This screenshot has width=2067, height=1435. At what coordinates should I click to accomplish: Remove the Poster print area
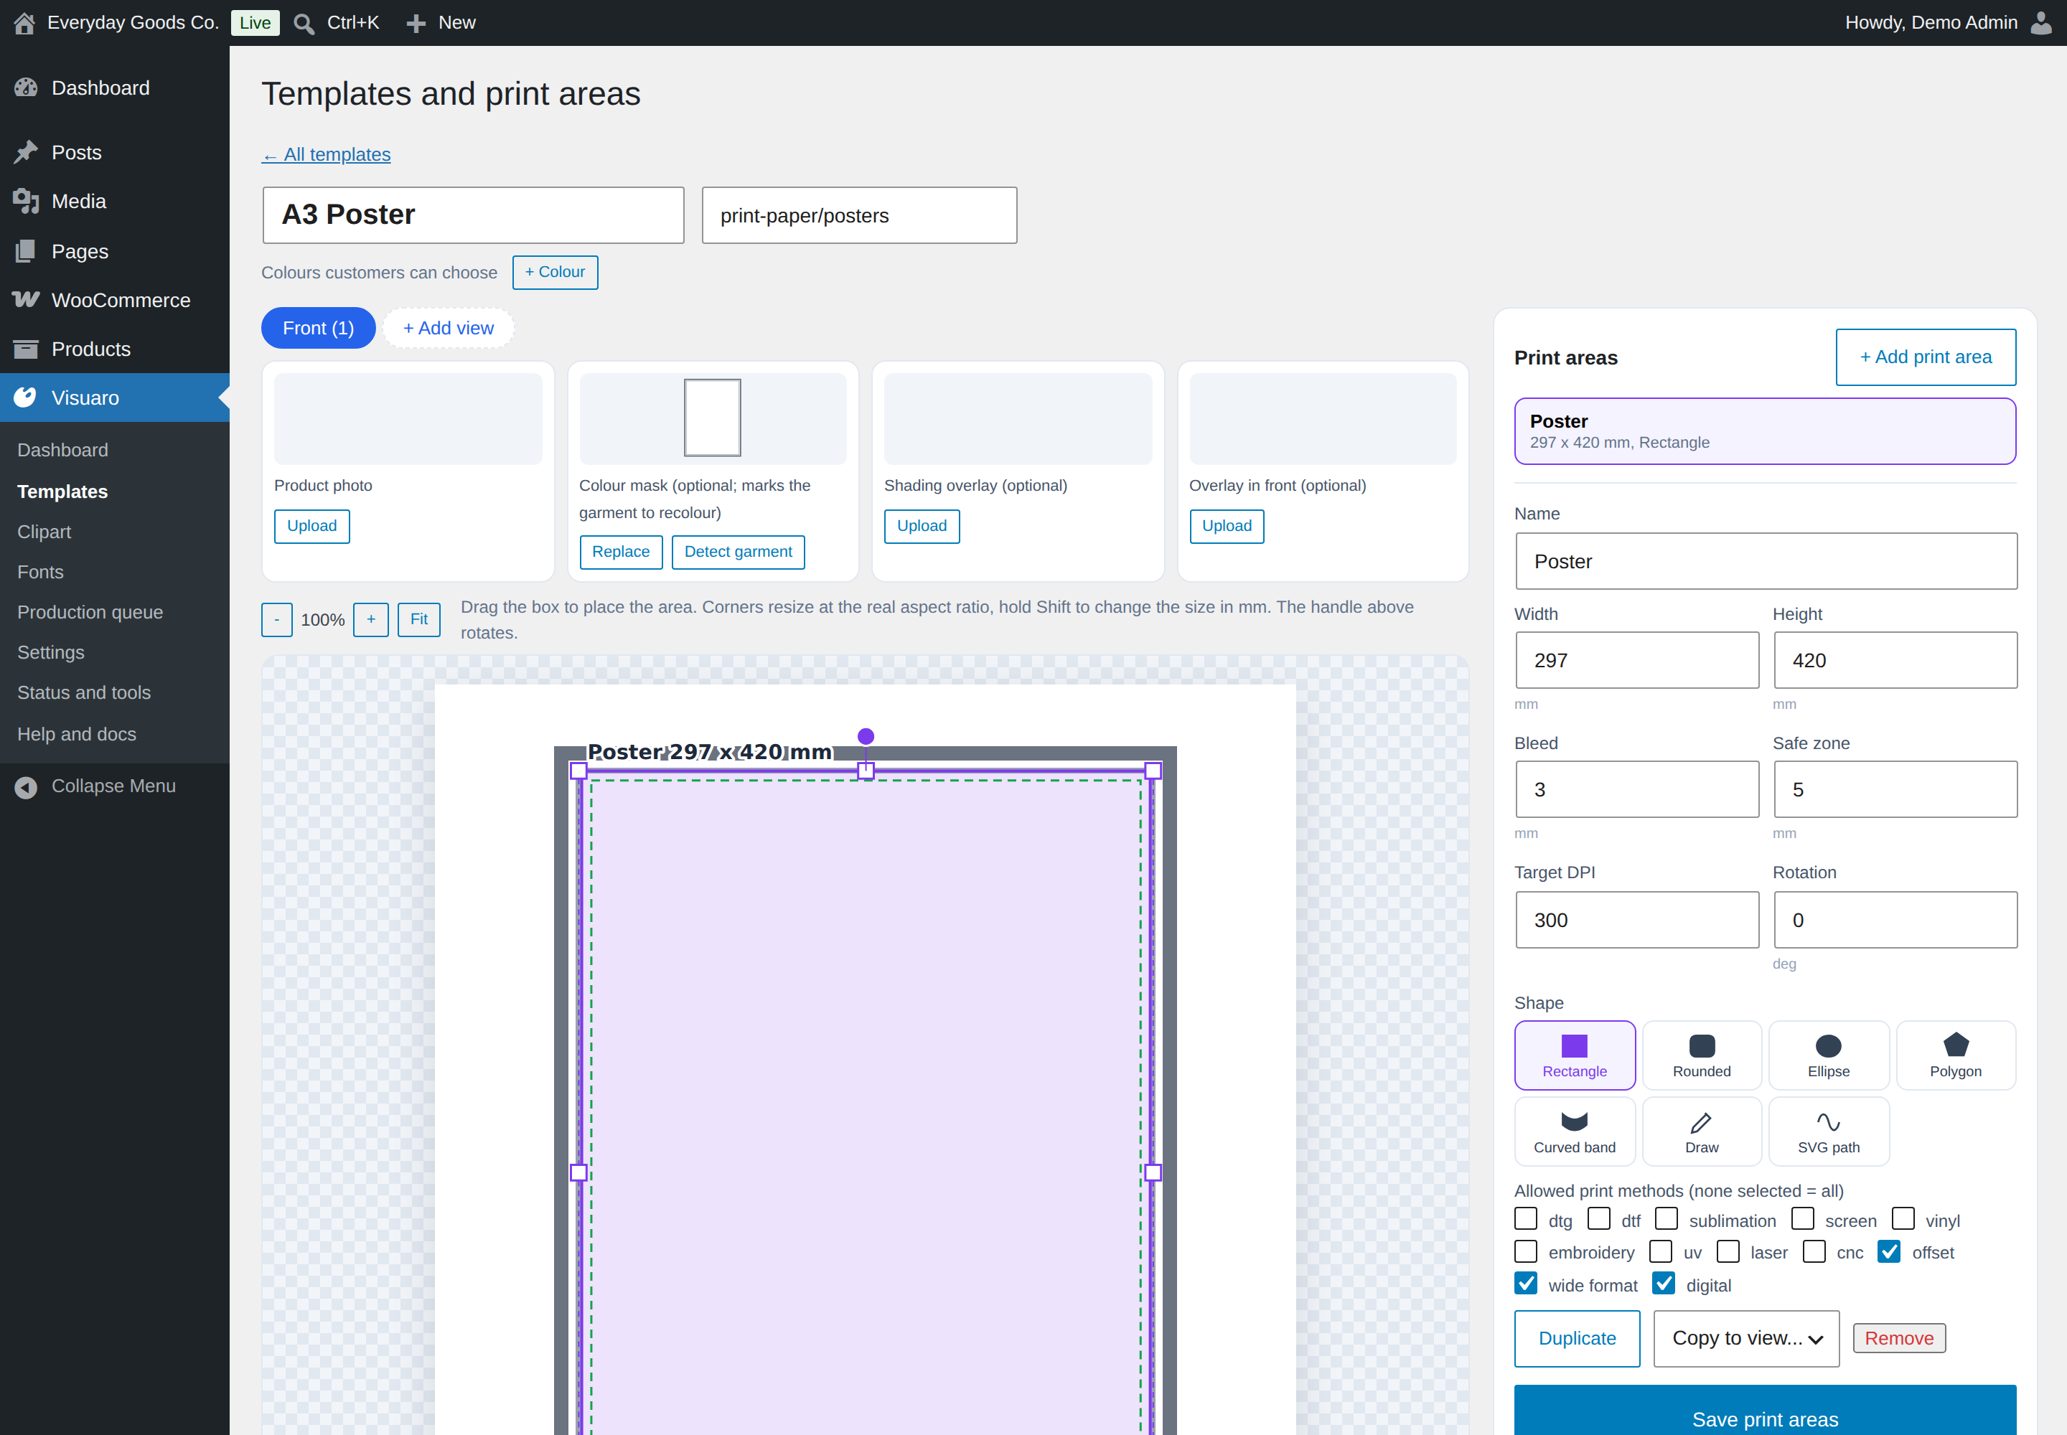click(1899, 1339)
